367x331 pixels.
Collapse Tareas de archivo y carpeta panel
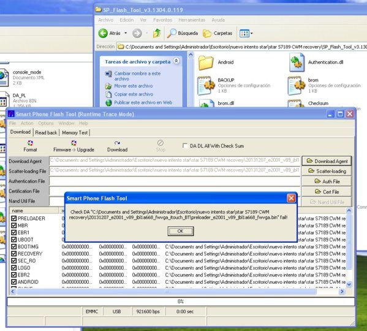(176, 61)
